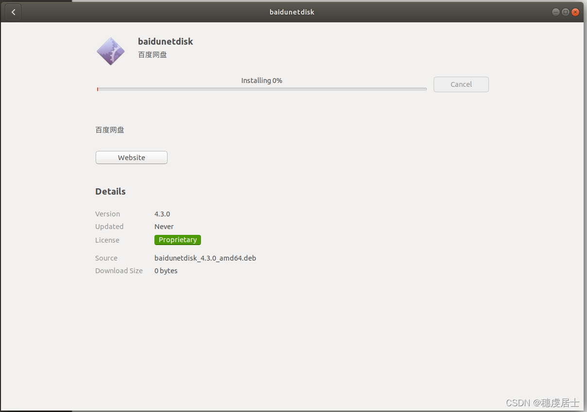Click the Updated value Never
587x412 pixels.
pyautogui.click(x=164, y=227)
